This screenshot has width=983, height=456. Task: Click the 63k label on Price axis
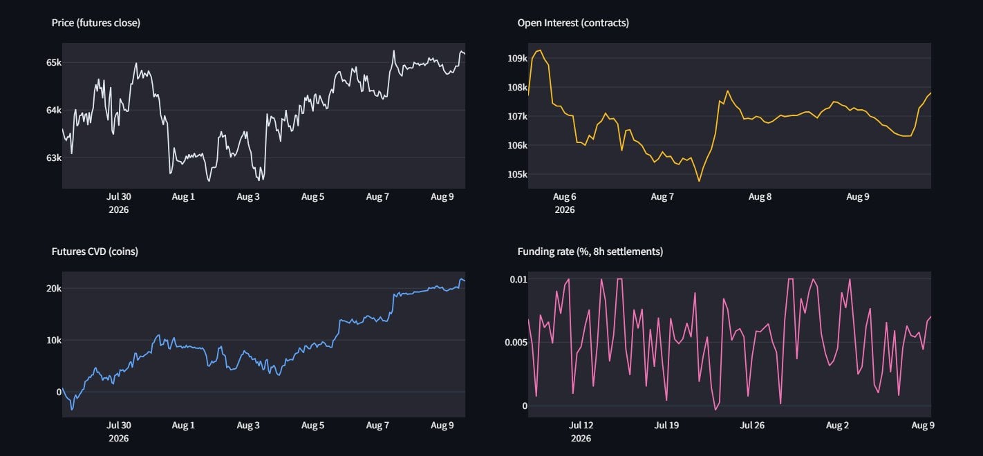click(54, 158)
